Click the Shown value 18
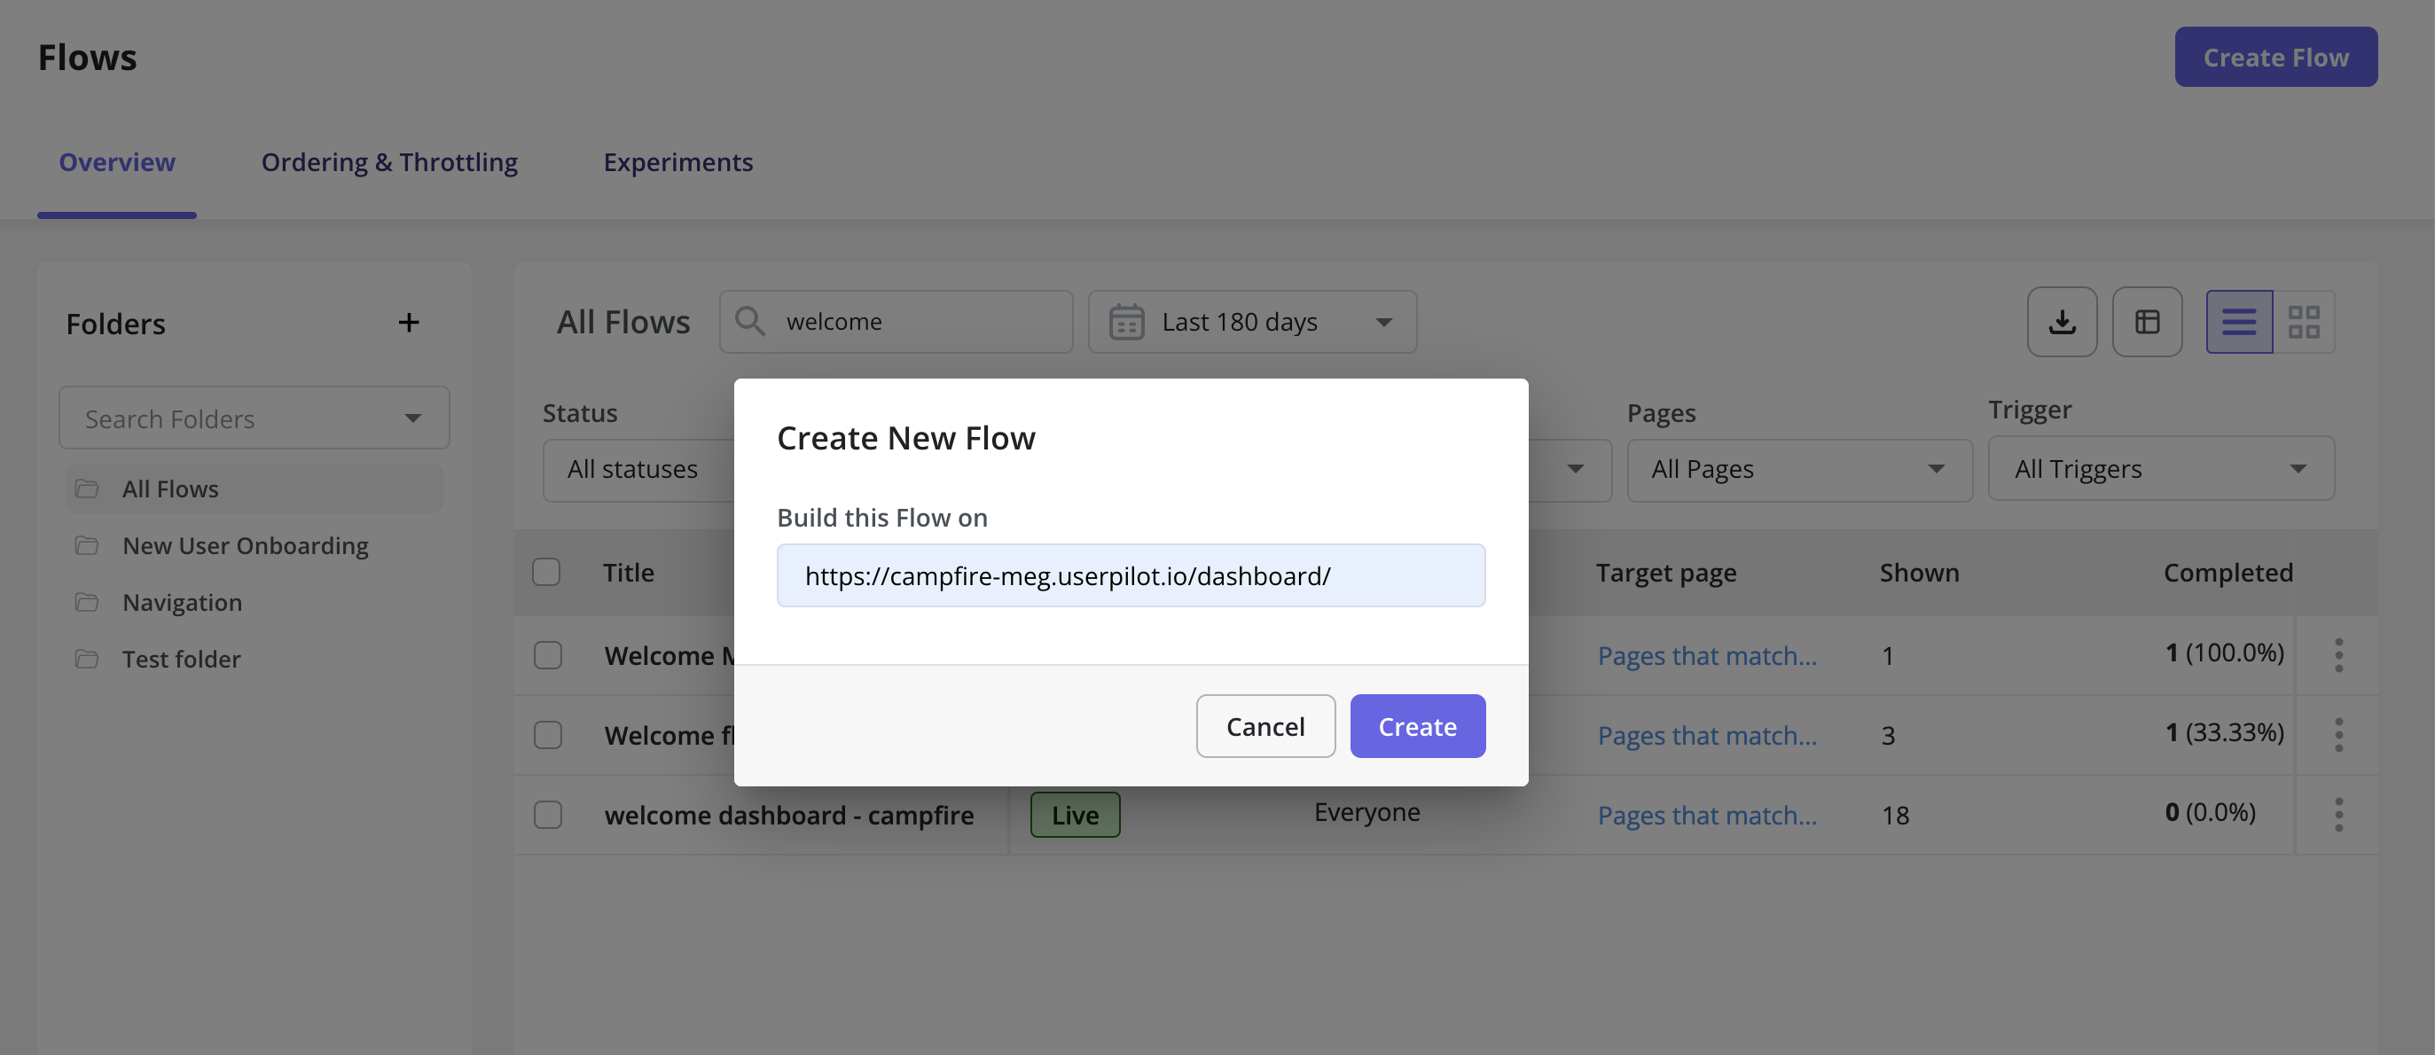 1894,815
